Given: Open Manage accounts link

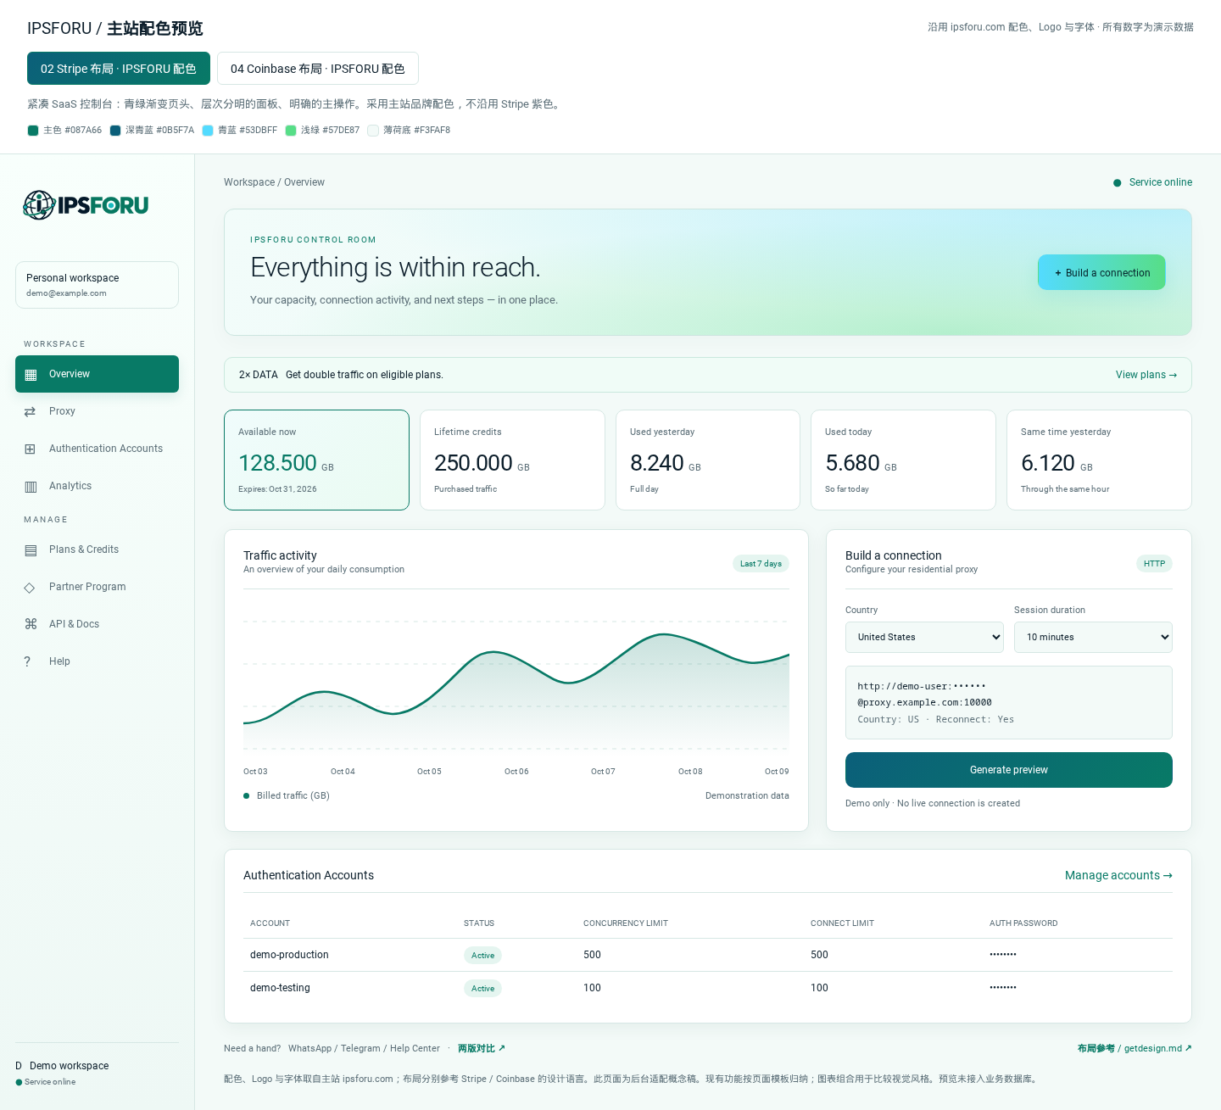Looking at the screenshot, I should coord(1118,875).
